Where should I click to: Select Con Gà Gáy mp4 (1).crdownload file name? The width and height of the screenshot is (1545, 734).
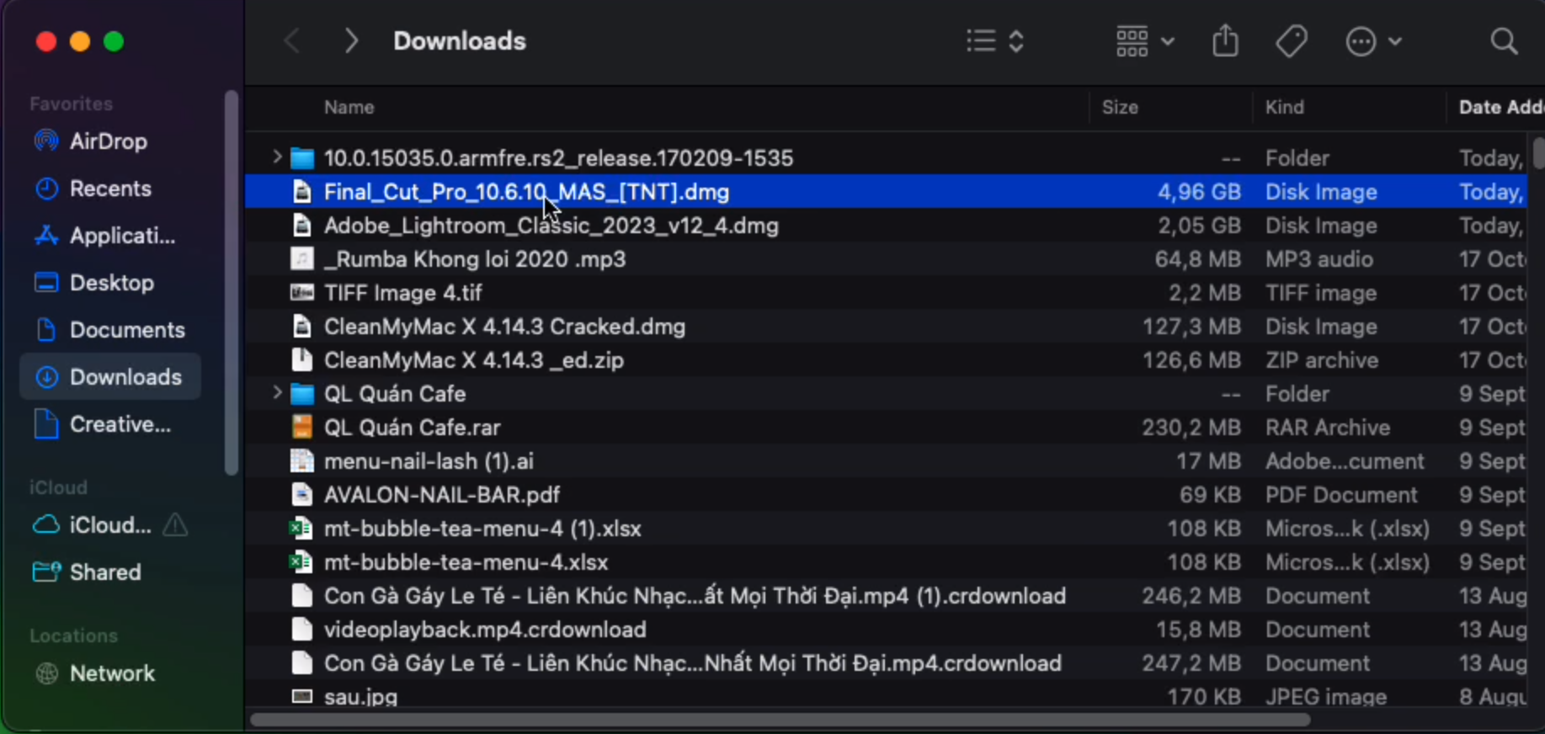click(x=695, y=596)
